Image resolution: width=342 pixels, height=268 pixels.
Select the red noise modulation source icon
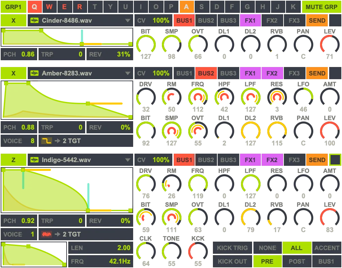coord(46,234)
